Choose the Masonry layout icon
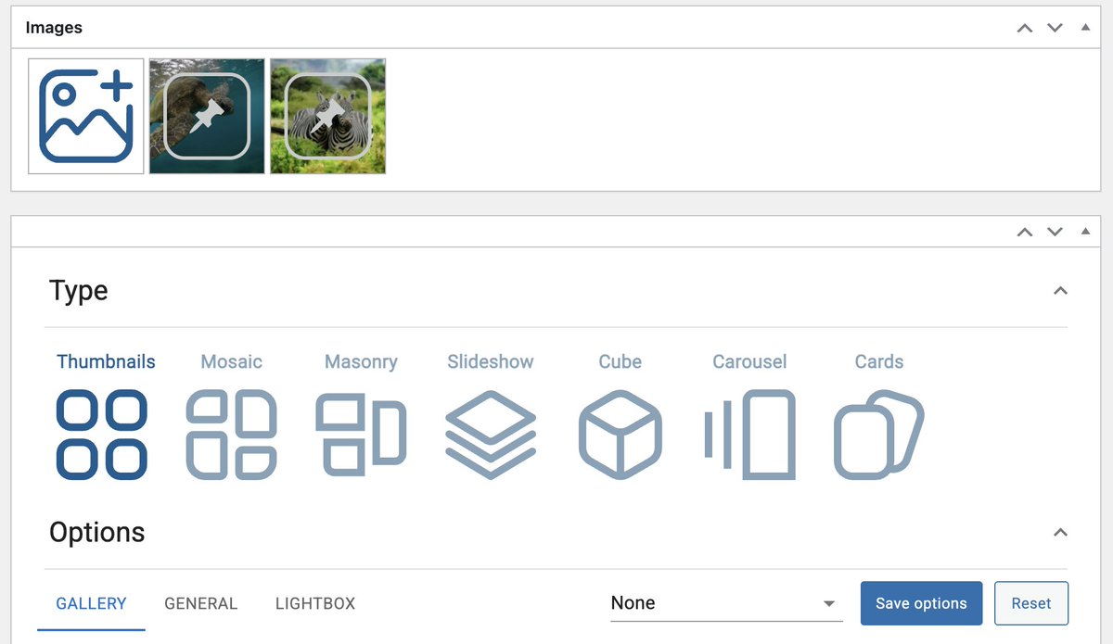 [361, 435]
